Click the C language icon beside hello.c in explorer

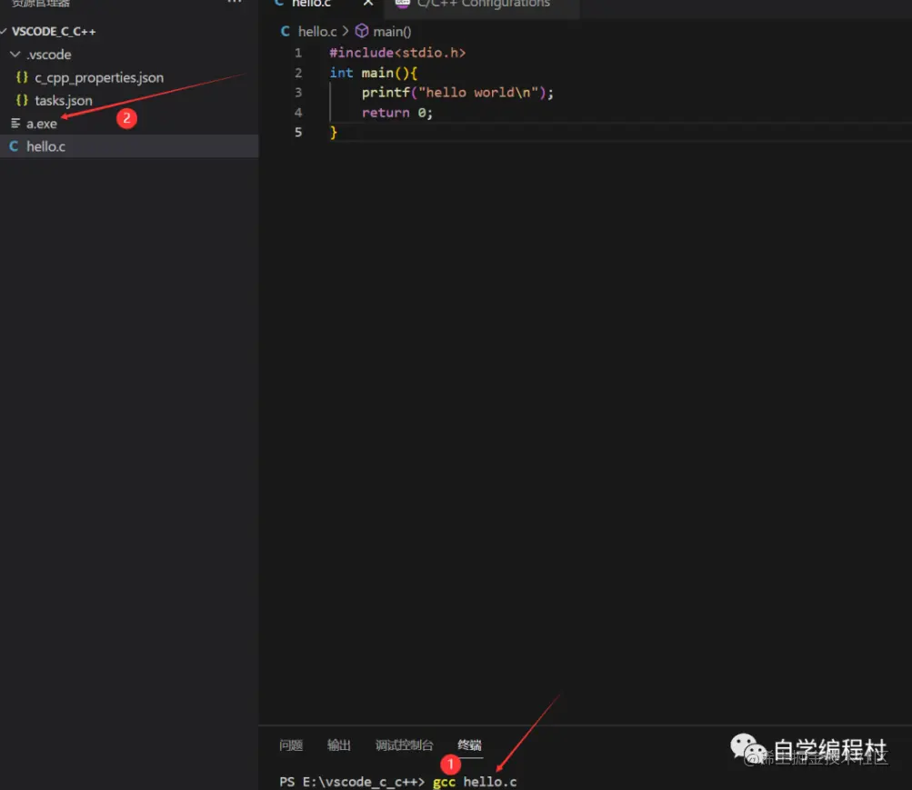[14, 146]
